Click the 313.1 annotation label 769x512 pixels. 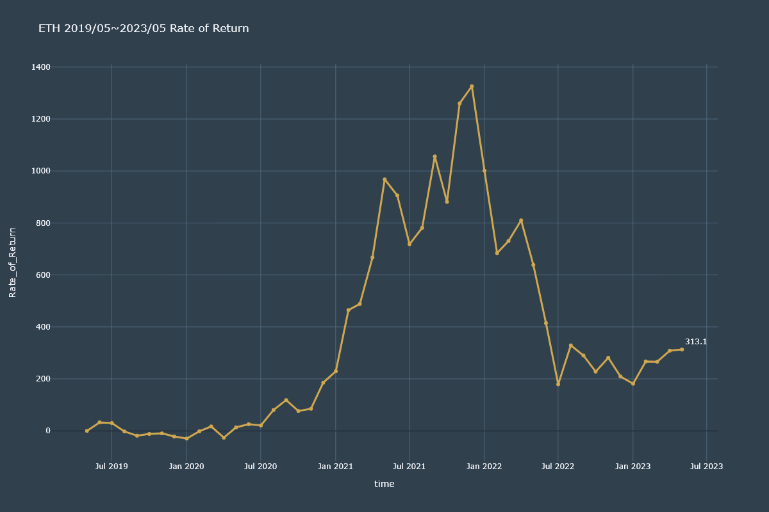696,342
